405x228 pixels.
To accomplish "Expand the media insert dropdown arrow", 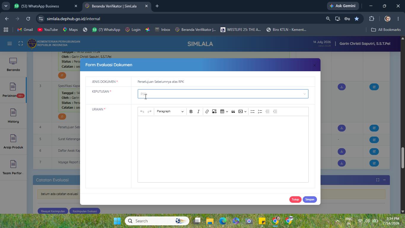I will (245, 112).
